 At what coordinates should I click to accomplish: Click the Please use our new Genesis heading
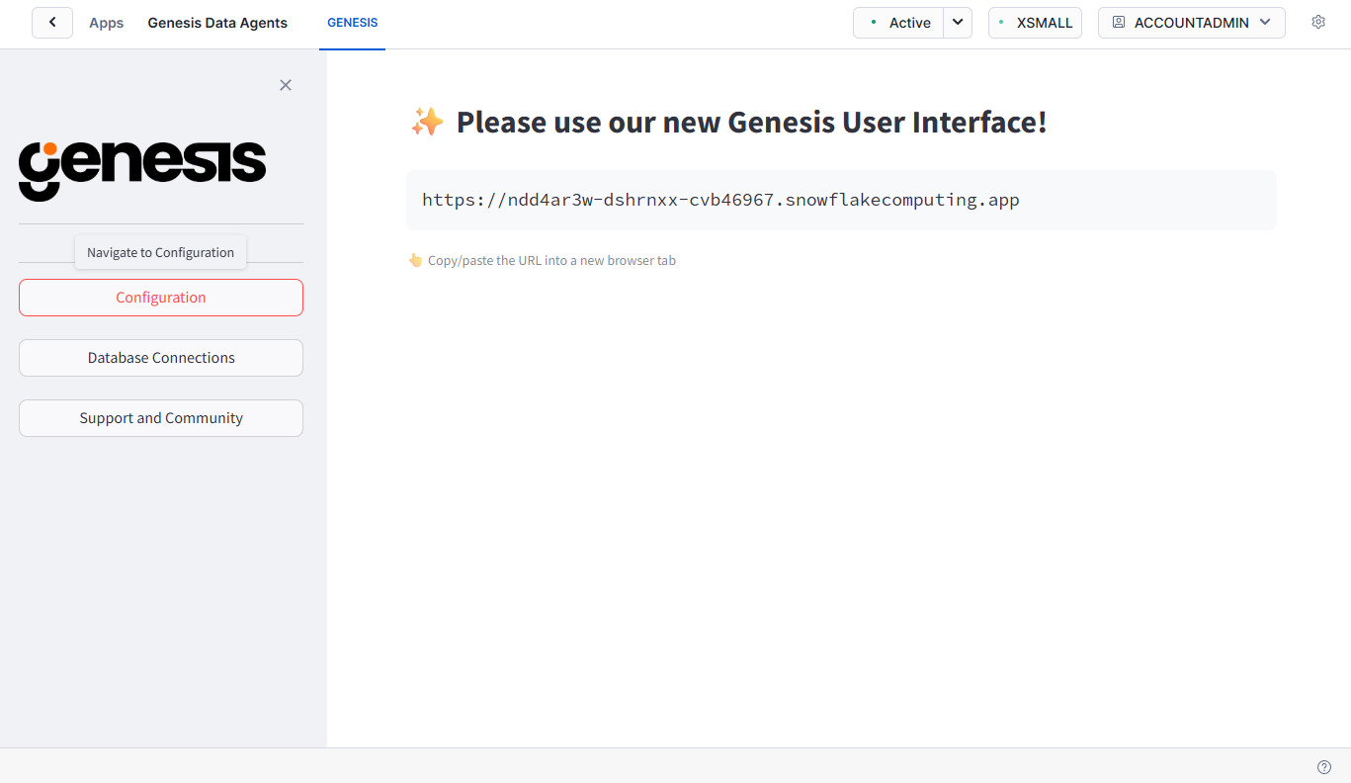[751, 123]
